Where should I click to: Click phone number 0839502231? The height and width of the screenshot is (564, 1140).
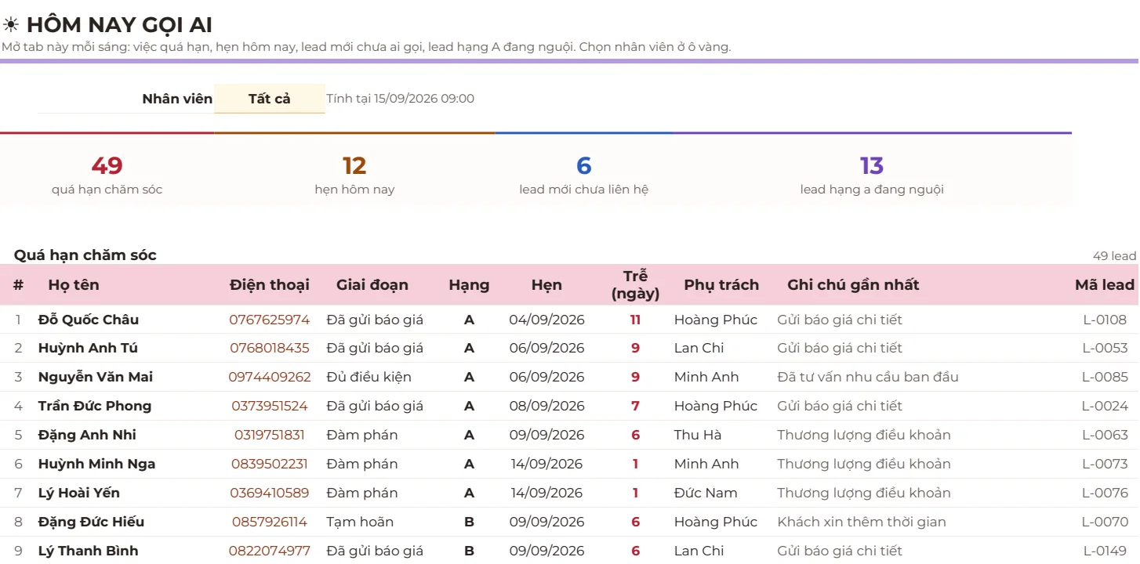coord(270,464)
